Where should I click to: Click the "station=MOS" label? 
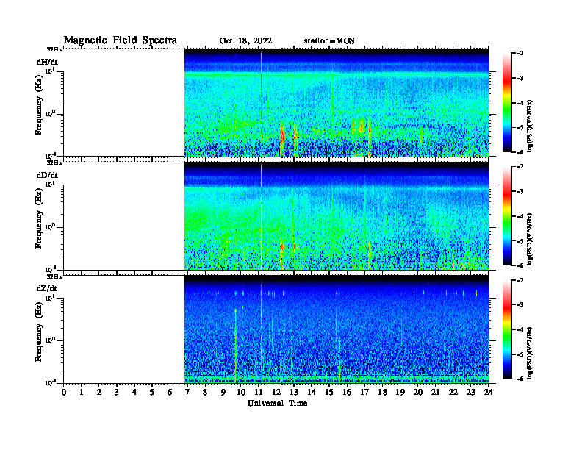click(329, 41)
